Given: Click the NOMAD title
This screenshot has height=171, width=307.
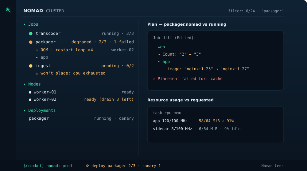Looking at the screenshot, I should pos(33,11).
